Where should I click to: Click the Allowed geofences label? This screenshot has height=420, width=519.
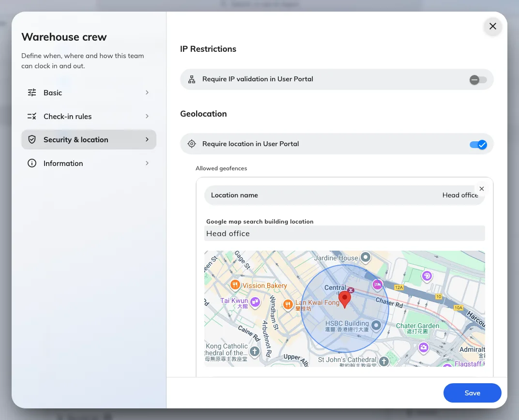221,168
